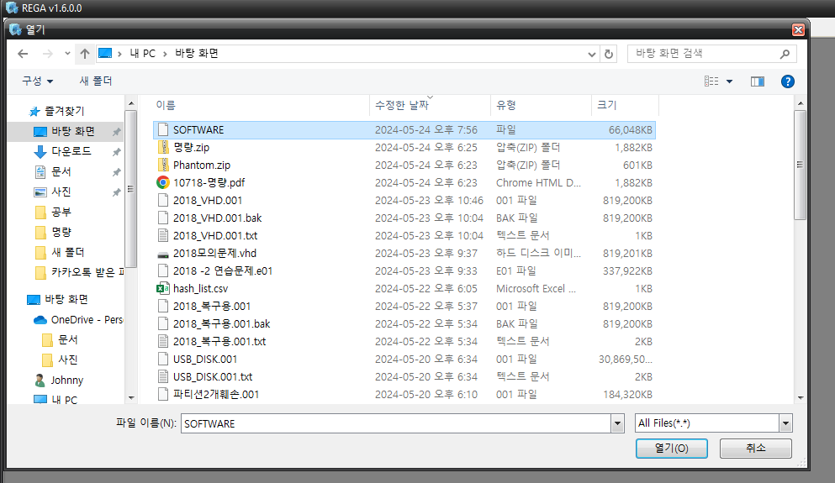Select 2018_복구용.001 file

click(211, 307)
